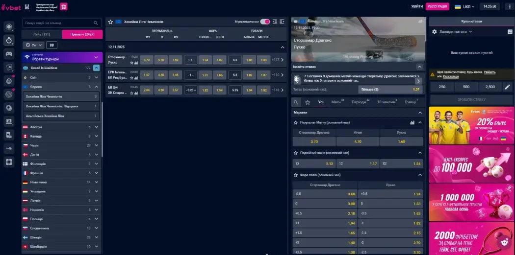Viewport: 515px width, 255px height.
Task: Expand the Чехія country list
Action: pyautogui.click(x=97, y=145)
